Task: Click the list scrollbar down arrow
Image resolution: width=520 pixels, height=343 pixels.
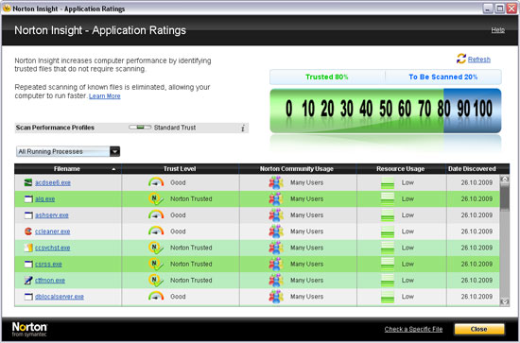Action: (505, 301)
